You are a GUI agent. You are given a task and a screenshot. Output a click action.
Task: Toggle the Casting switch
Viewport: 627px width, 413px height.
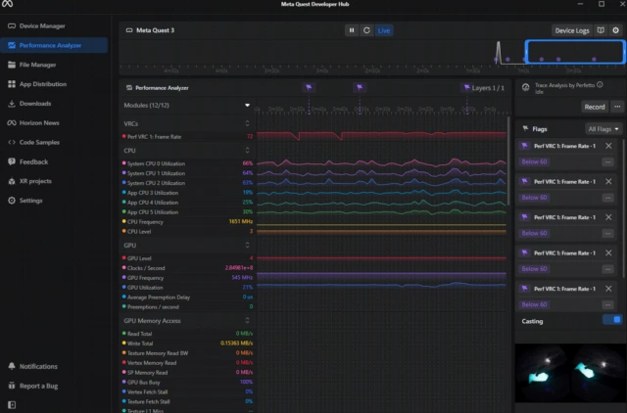(612, 320)
